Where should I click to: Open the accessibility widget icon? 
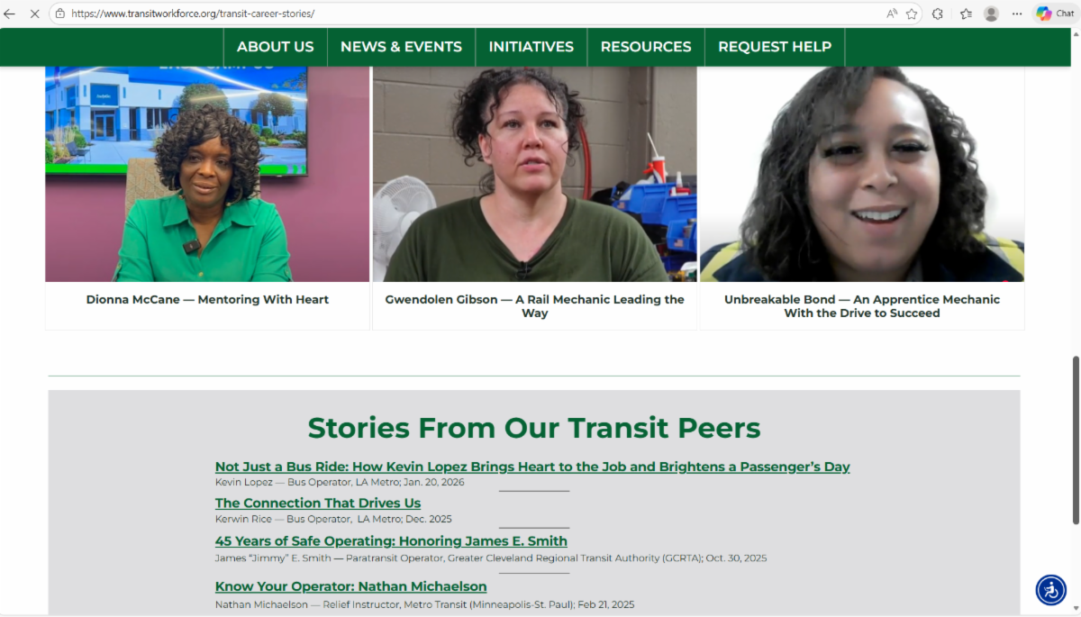tap(1050, 590)
